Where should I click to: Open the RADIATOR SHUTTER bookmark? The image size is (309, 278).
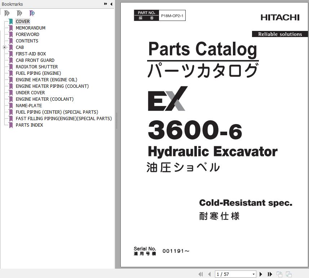click(x=37, y=67)
